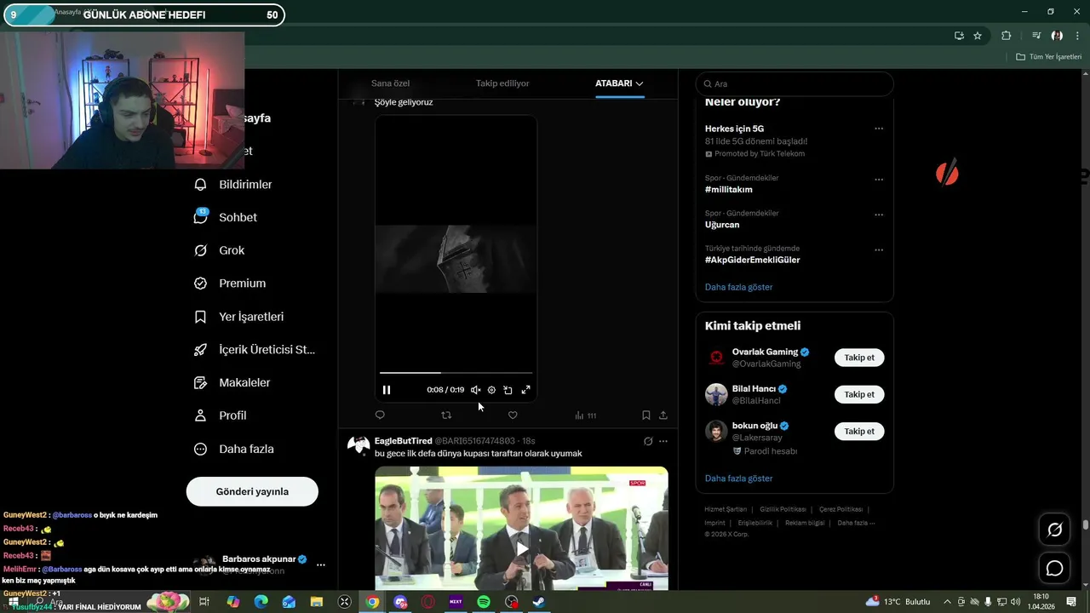
Task: Follow Ovarlak Gaming
Action: click(859, 358)
